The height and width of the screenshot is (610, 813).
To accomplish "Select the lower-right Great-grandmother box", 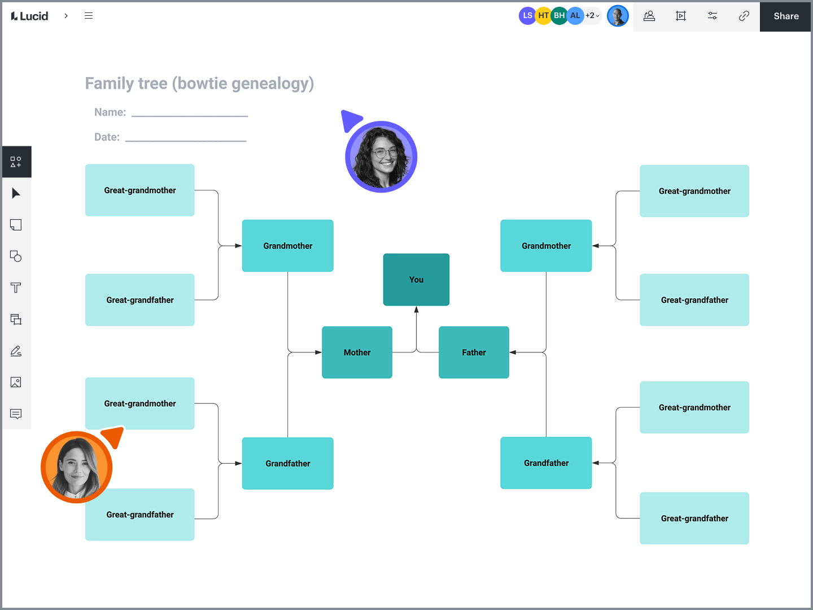I will coord(694,407).
